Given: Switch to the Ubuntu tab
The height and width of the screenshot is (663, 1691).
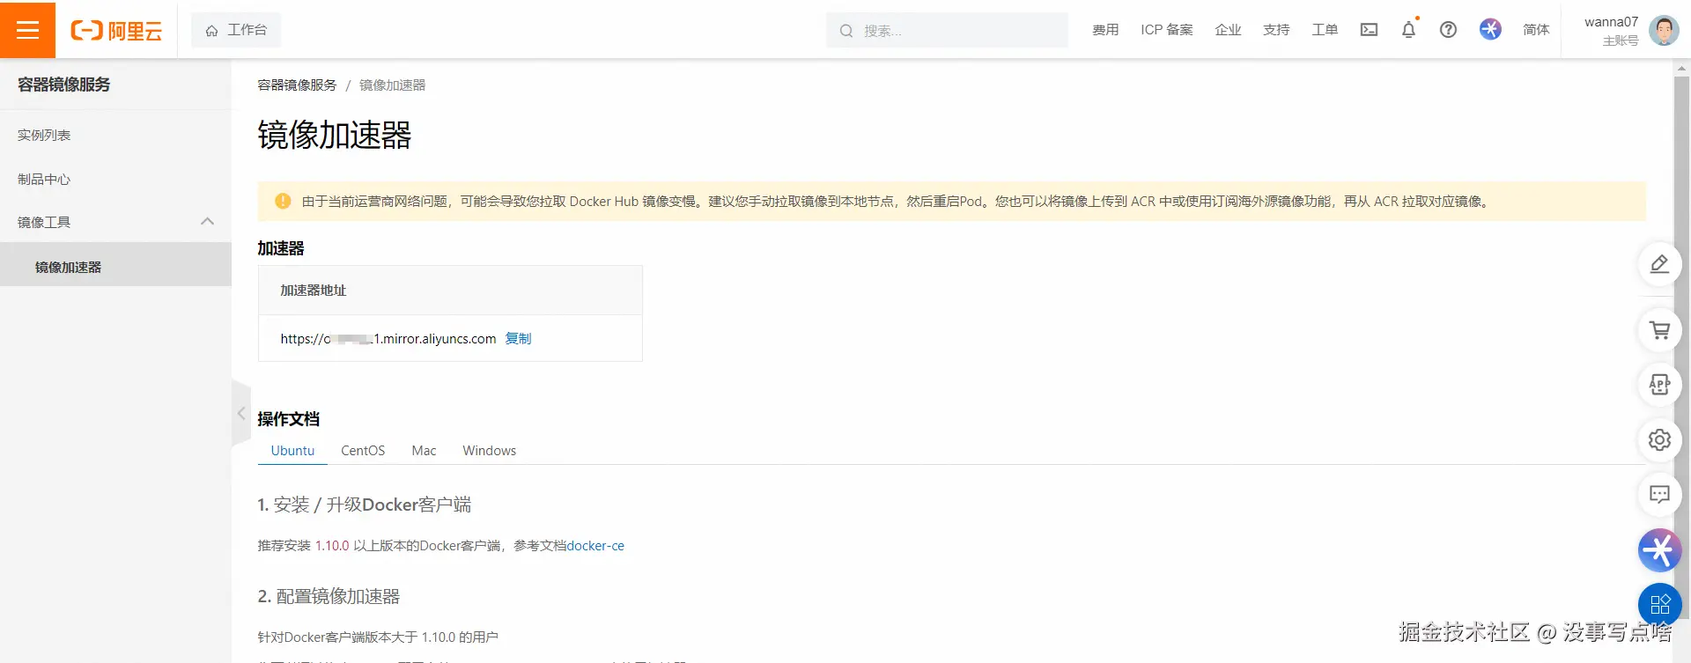Looking at the screenshot, I should [292, 451].
